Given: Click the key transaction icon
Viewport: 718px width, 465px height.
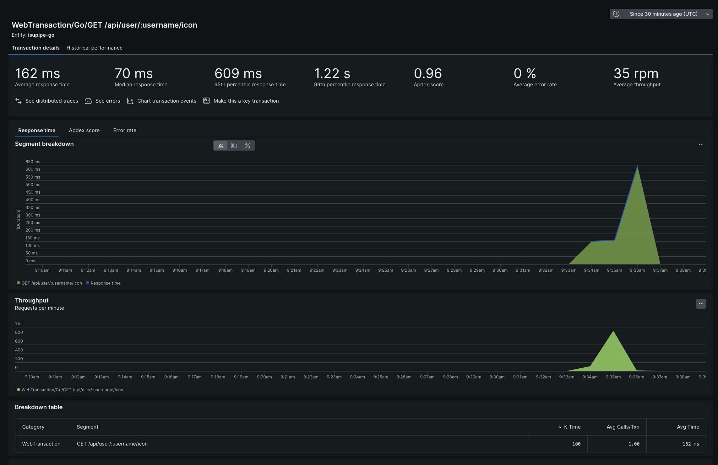Looking at the screenshot, I should tap(206, 101).
